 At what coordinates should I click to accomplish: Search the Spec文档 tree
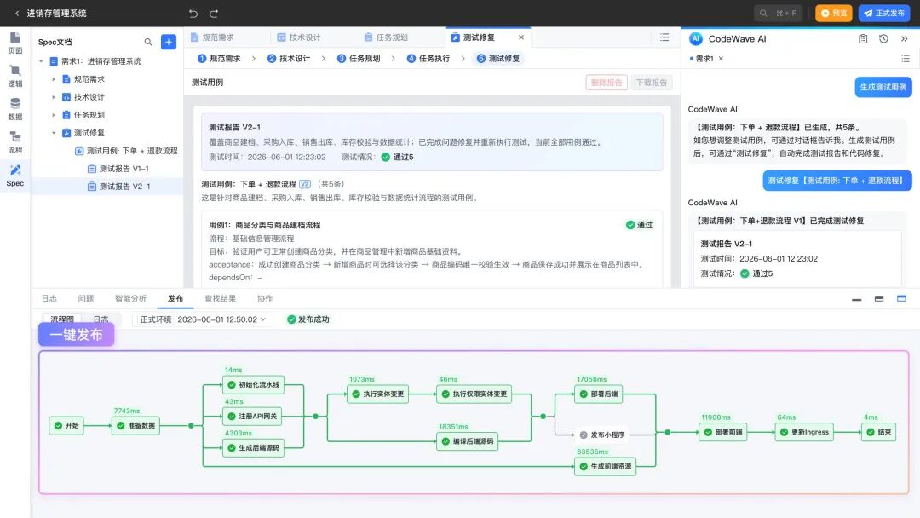[148, 43]
